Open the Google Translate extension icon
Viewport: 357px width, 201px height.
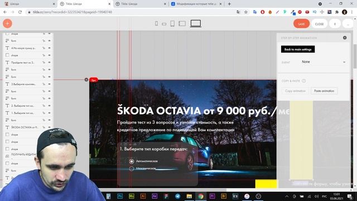[255, 12]
